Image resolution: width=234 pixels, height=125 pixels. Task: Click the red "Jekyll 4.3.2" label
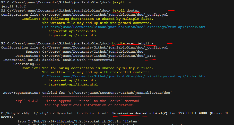(26, 101)
